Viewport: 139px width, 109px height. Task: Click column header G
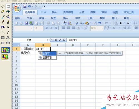click(x=118, y=45)
